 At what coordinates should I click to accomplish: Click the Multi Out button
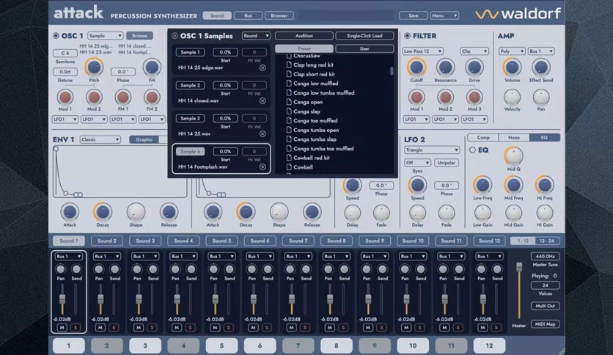(x=545, y=306)
